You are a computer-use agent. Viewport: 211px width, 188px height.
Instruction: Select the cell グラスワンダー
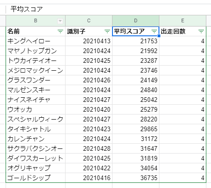(x=36, y=80)
